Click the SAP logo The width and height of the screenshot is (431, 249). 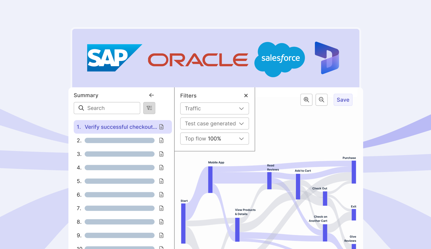114,58
